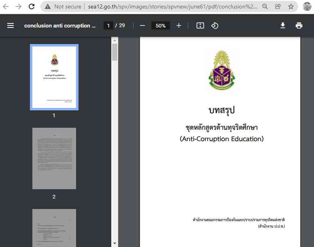Reload the current page
The height and width of the screenshot is (247, 314).
(x=32, y=6)
